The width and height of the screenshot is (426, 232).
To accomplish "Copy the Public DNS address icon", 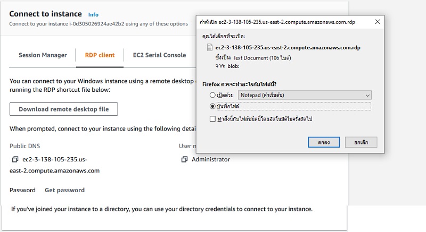I will coord(15,159).
